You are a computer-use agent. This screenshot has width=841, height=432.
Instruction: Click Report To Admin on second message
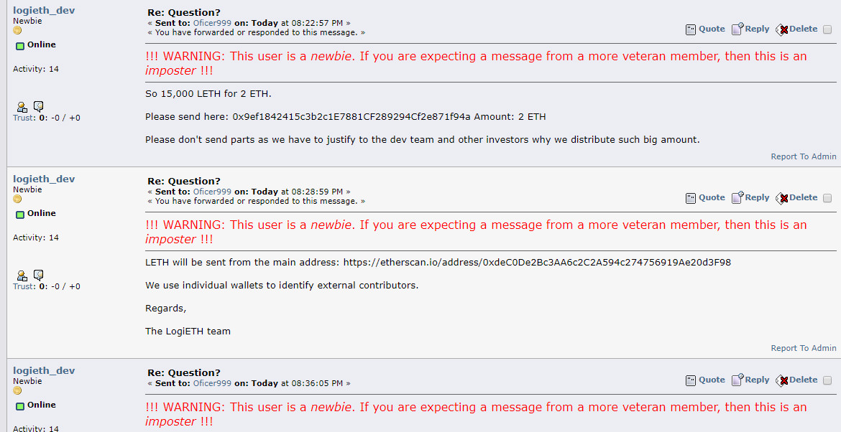[x=804, y=348]
